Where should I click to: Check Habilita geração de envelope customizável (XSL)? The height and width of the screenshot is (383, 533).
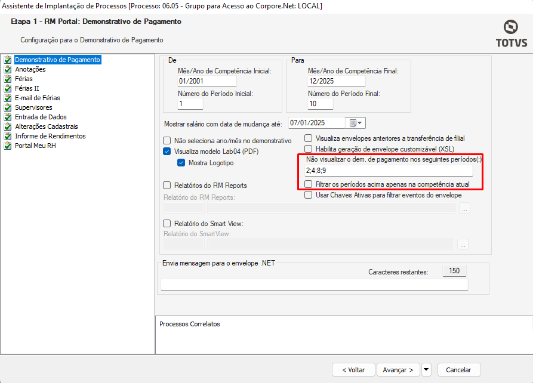pos(309,149)
